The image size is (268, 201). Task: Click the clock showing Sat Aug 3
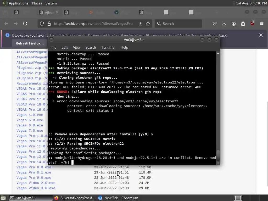tap(252, 3)
